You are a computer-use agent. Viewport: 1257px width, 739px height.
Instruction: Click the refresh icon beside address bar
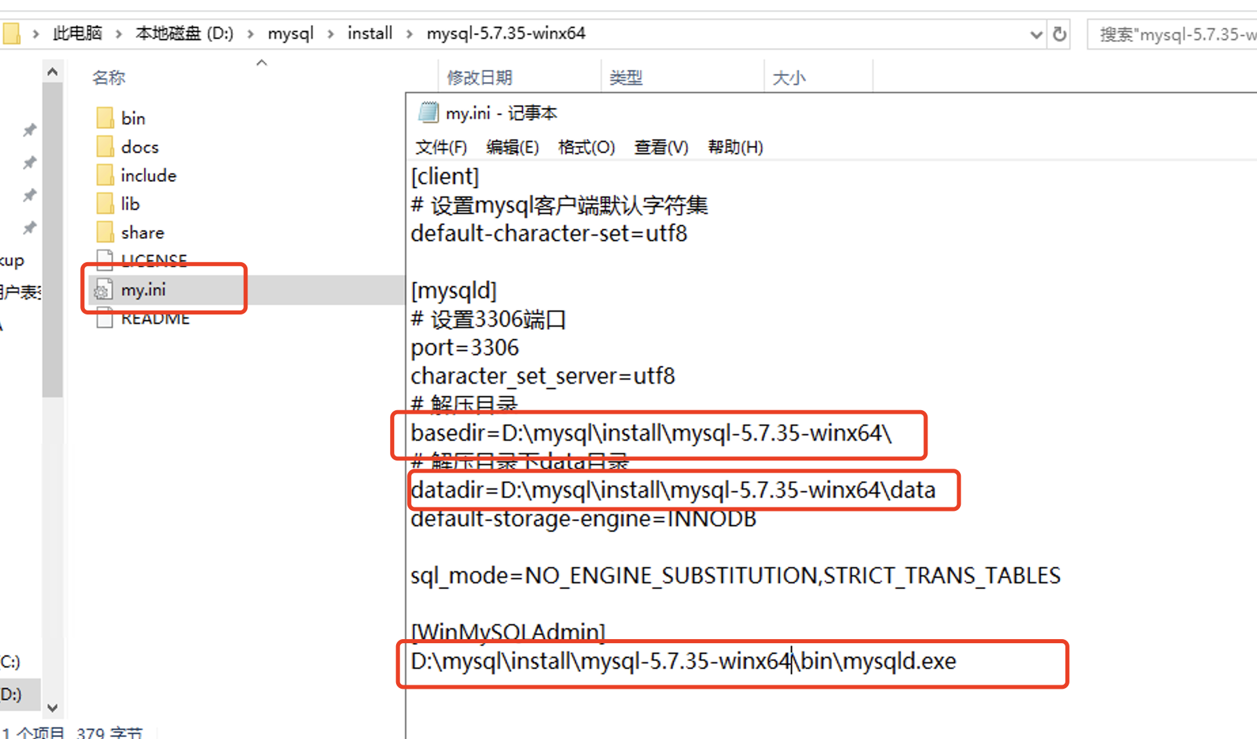click(1059, 34)
